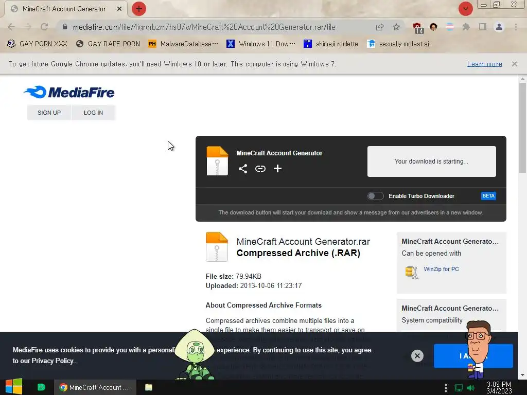Image resolution: width=527 pixels, height=395 pixels.
Task: Click the browser Back arrow
Action: (11, 27)
